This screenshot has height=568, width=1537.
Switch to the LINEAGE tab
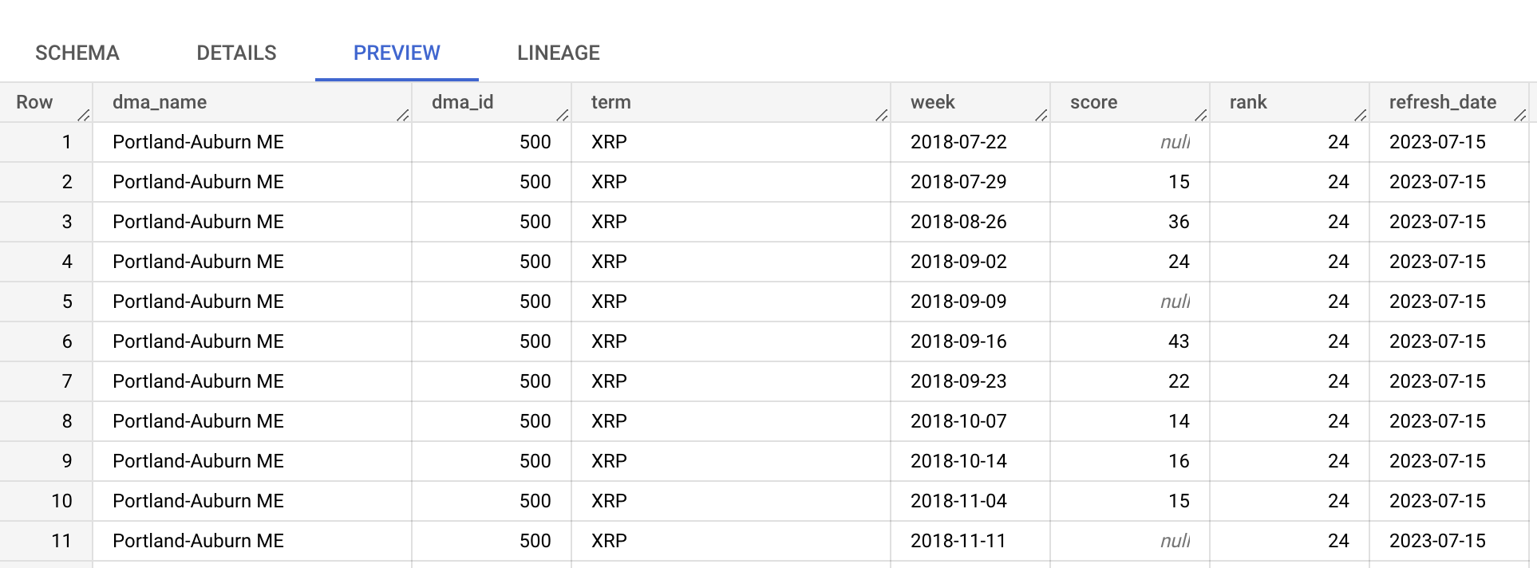click(558, 53)
